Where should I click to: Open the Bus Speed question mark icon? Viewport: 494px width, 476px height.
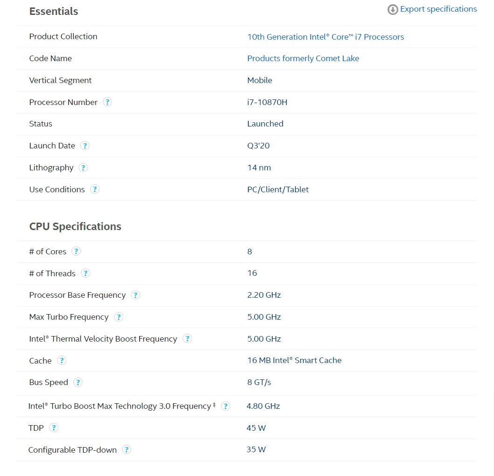(x=78, y=382)
